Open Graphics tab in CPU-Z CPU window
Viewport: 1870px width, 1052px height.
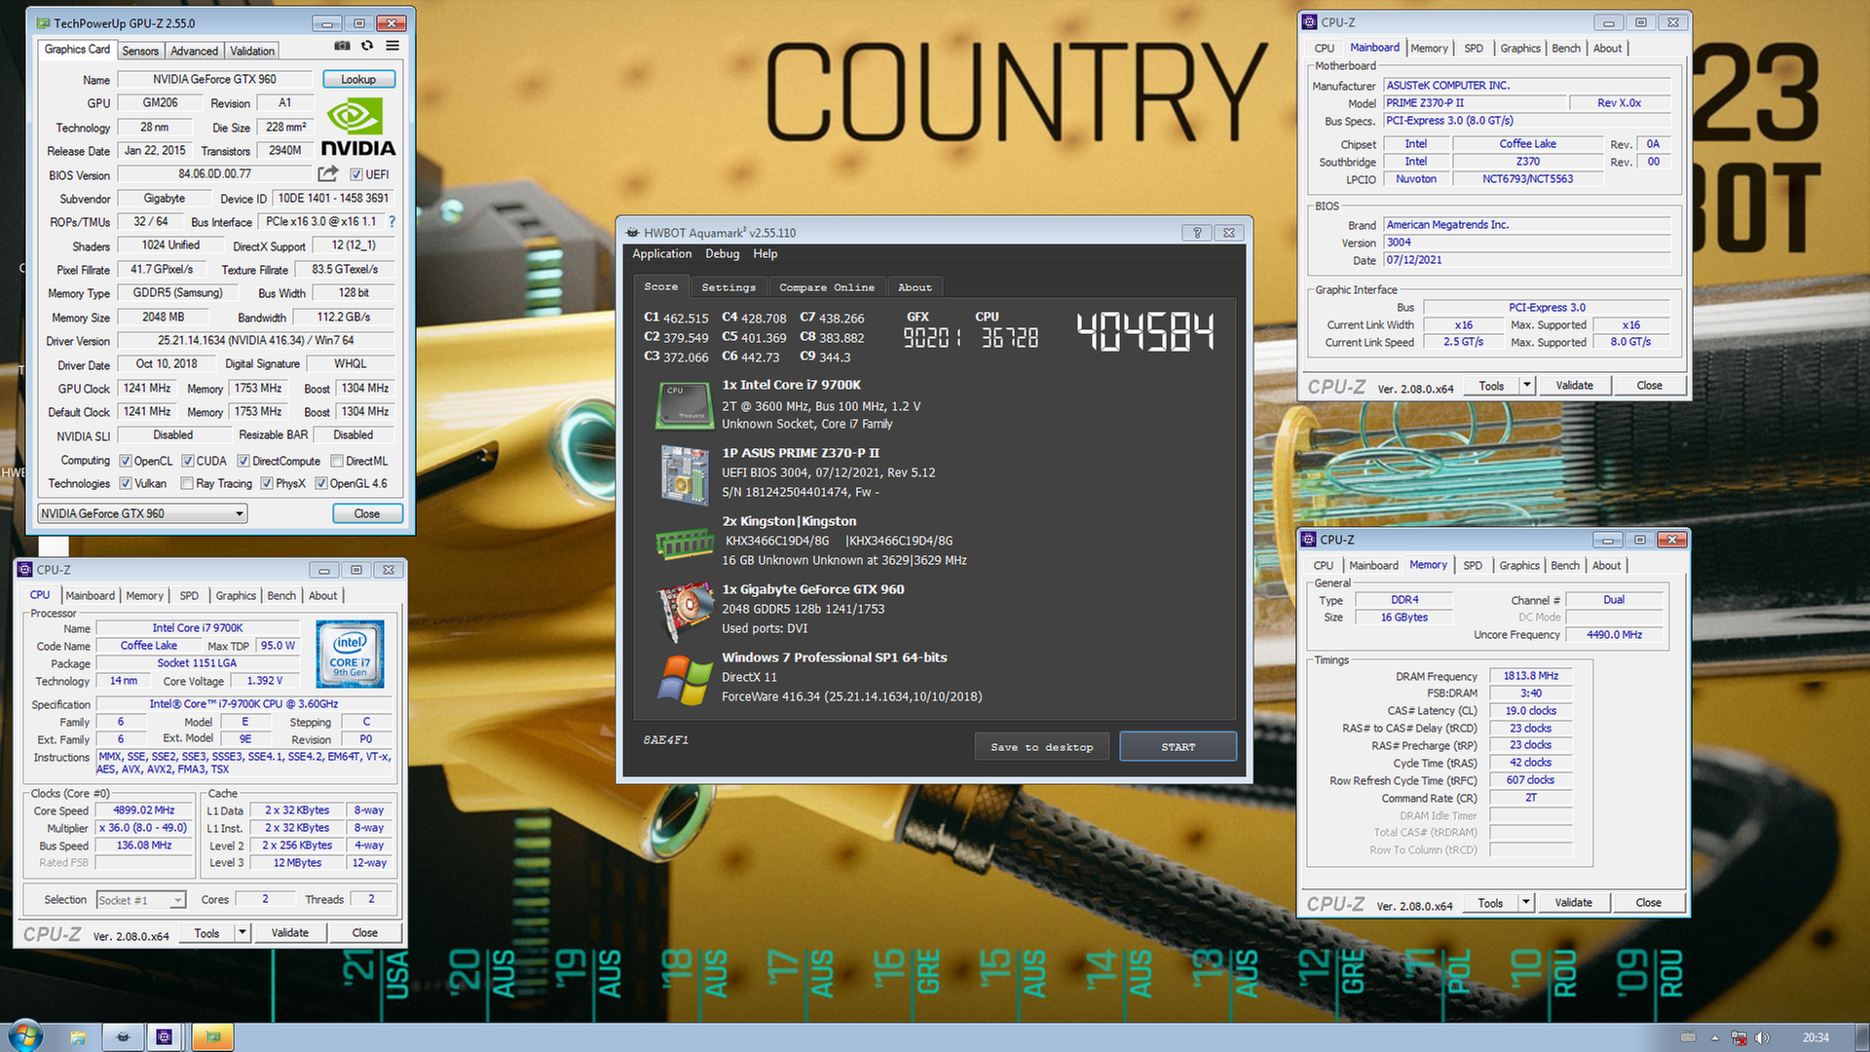(x=236, y=595)
